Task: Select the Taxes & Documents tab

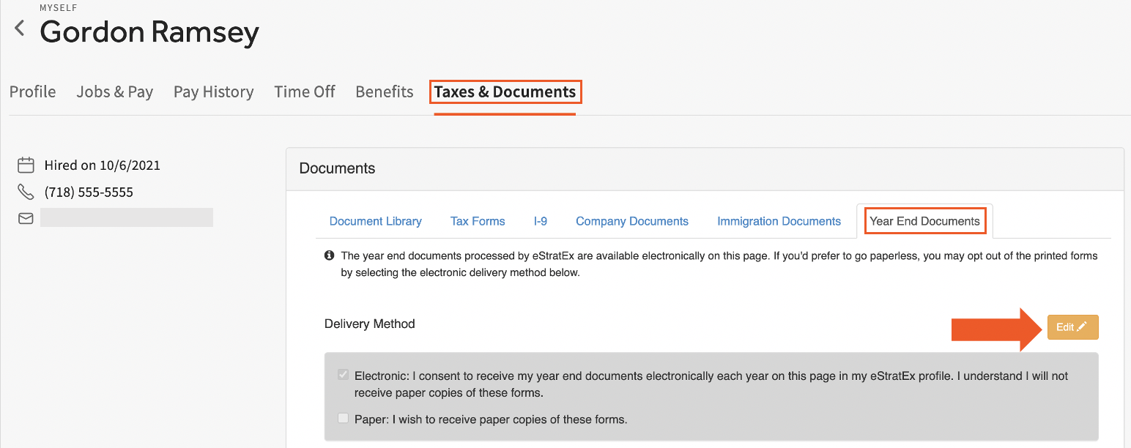Action: click(x=505, y=92)
